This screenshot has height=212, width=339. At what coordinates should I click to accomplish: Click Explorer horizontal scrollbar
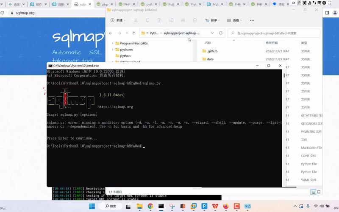click(x=249, y=187)
